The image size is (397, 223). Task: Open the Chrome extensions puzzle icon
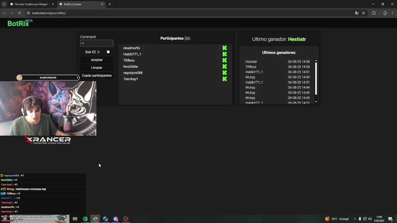(x=374, y=13)
